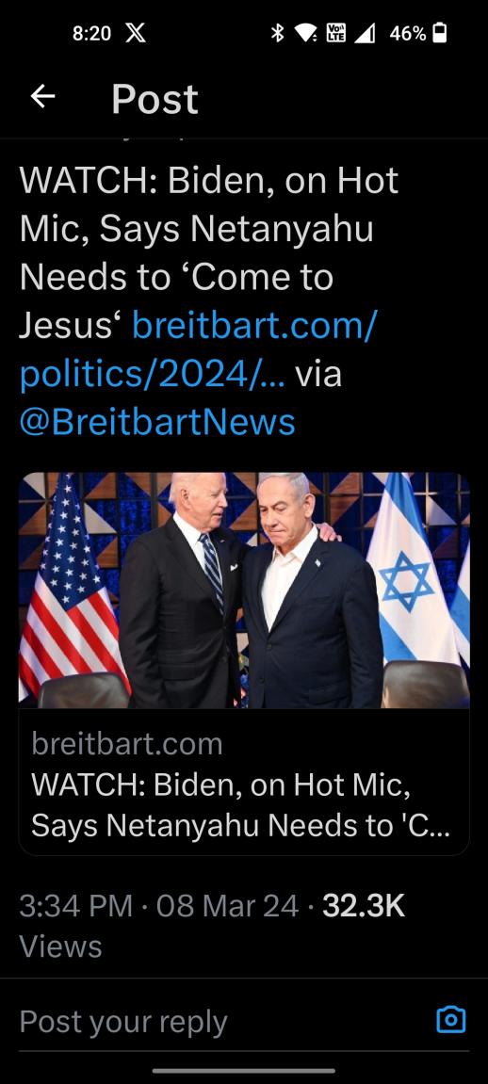
Task: Tap the bottom navigation gesture handle
Action: [x=244, y=1071]
